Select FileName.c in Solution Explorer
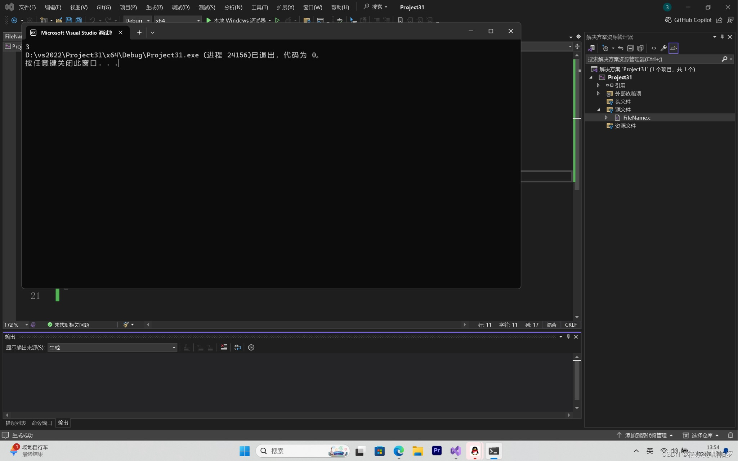The image size is (738, 461). 636,117
